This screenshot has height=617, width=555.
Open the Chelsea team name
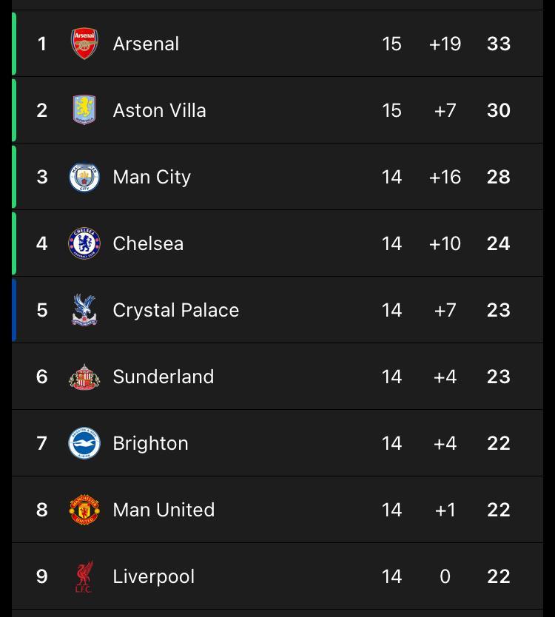[x=148, y=243]
